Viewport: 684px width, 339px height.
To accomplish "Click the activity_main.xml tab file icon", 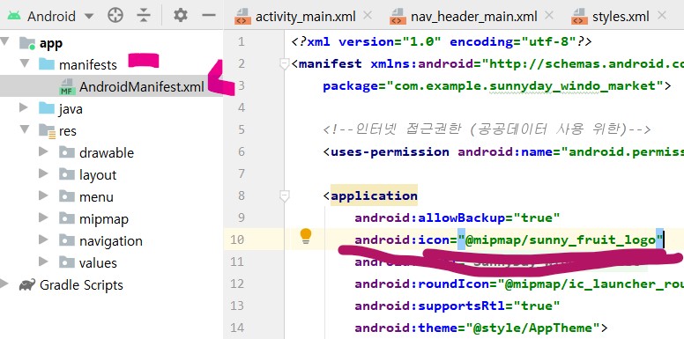I will 242,16.
